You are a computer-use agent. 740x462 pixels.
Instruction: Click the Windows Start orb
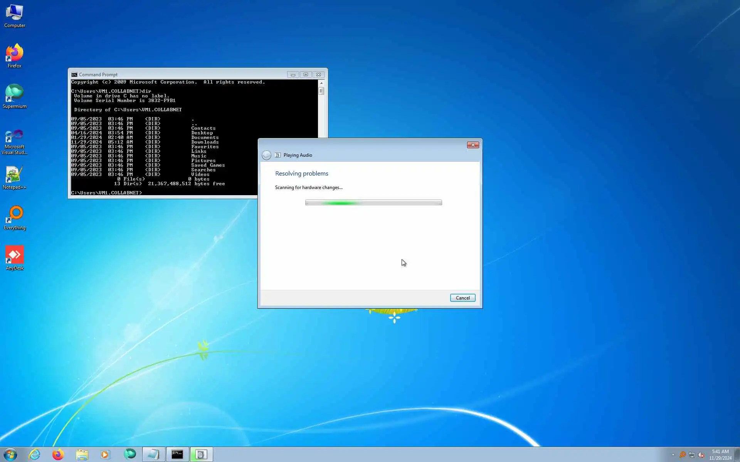10,454
